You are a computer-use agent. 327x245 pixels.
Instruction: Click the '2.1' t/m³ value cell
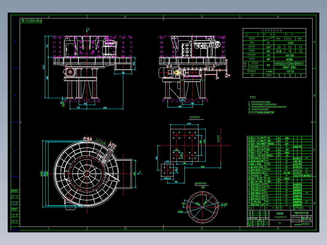click(279, 47)
